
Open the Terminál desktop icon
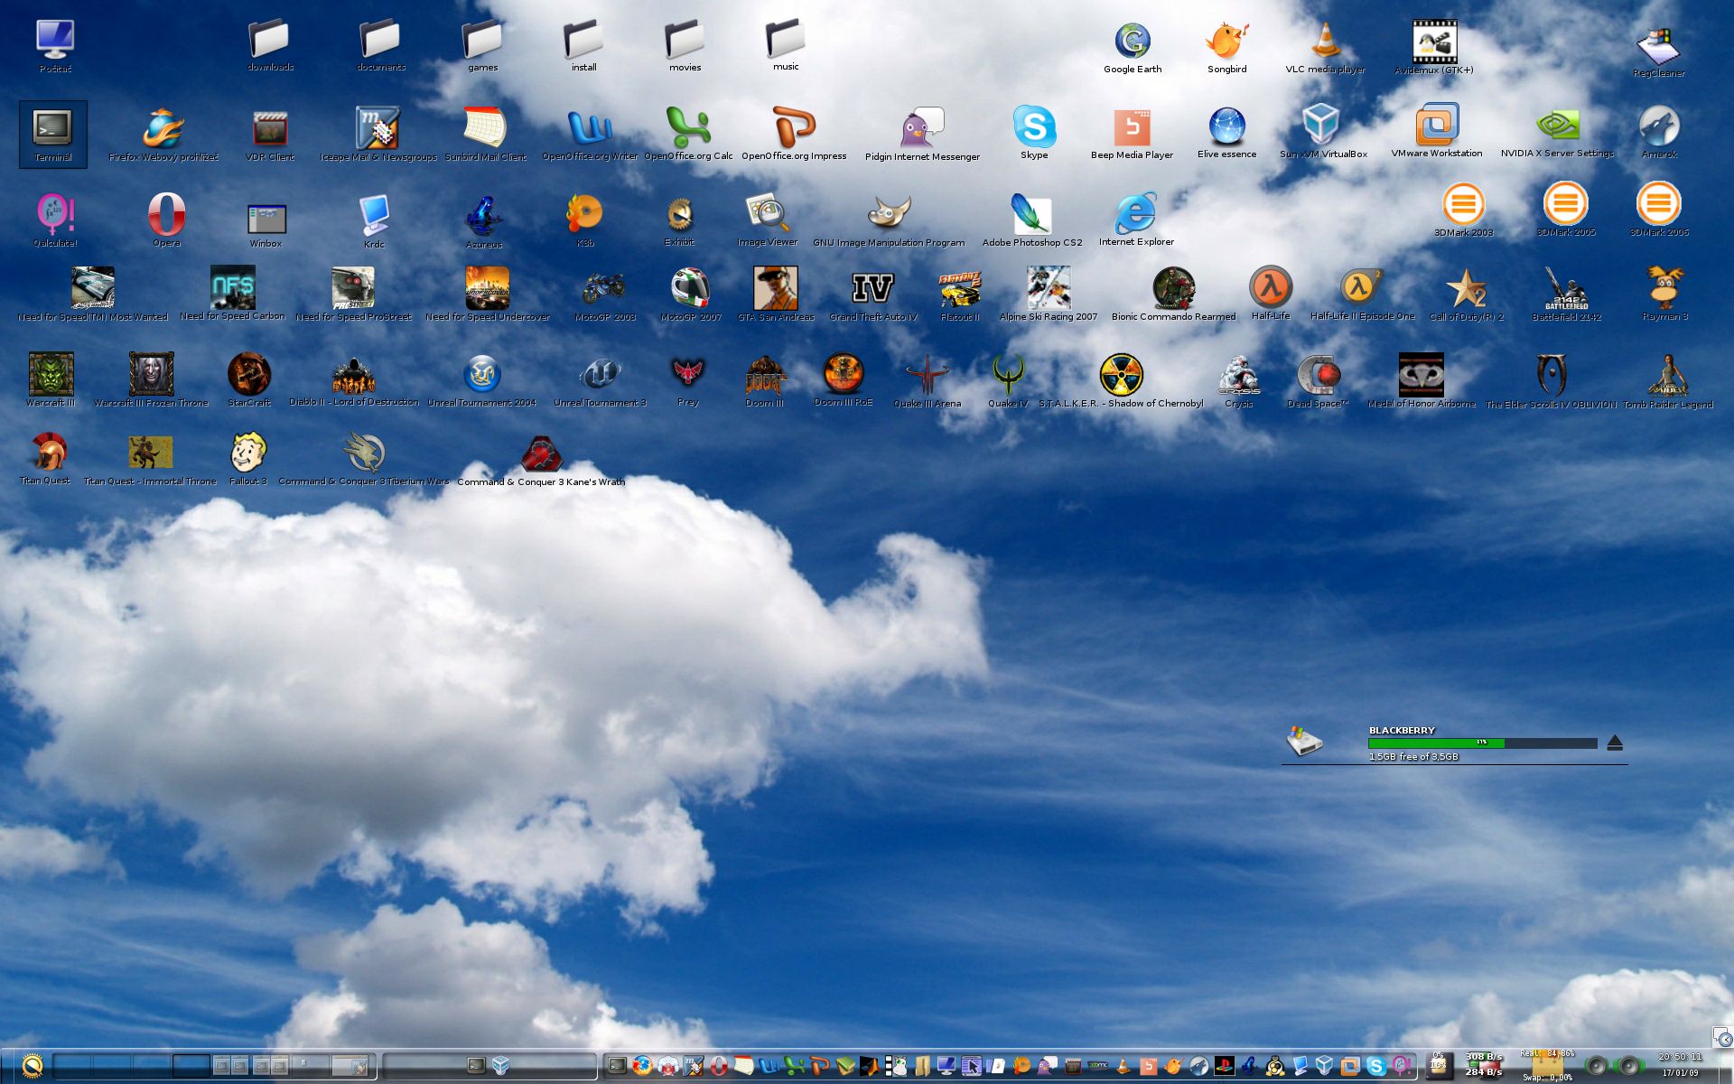[x=52, y=134]
